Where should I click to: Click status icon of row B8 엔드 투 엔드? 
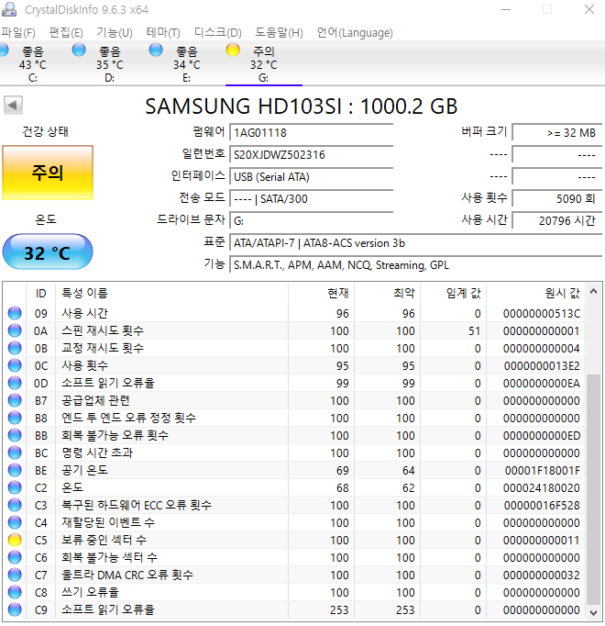coord(15,418)
